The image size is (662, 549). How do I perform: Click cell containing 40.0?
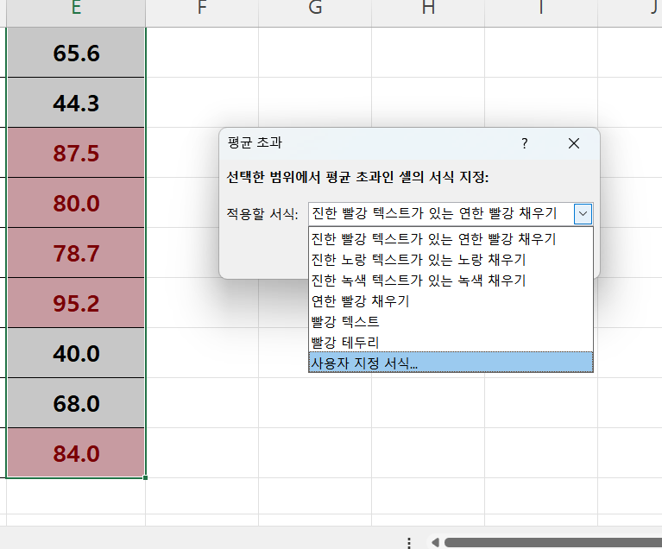click(76, 353)
